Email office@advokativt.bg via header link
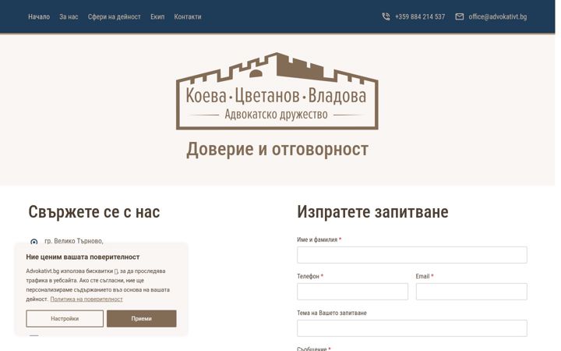Screen dimensions: 561x351 coord(498,17)
